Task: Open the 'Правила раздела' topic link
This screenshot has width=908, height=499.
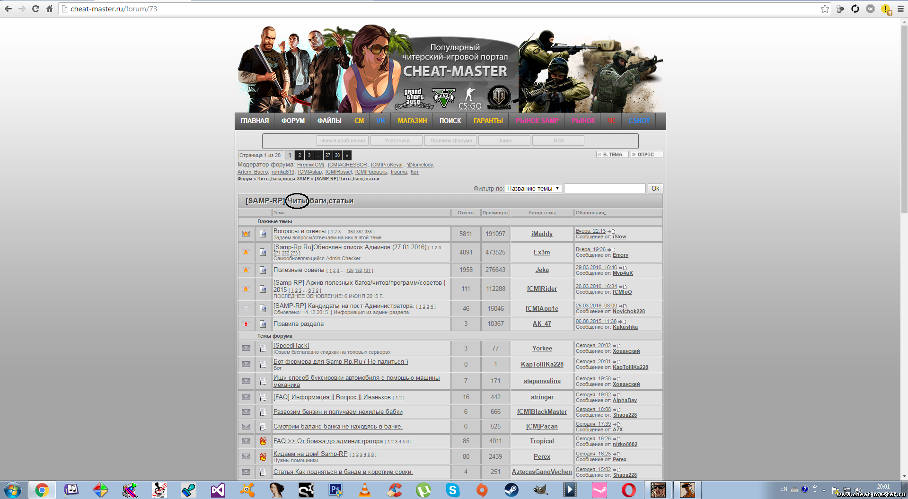Action: [x=299, y=324]
